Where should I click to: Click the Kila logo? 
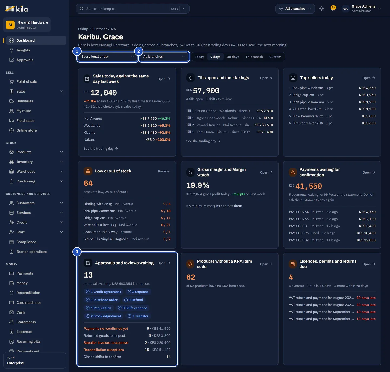click(x=17, y=9)
